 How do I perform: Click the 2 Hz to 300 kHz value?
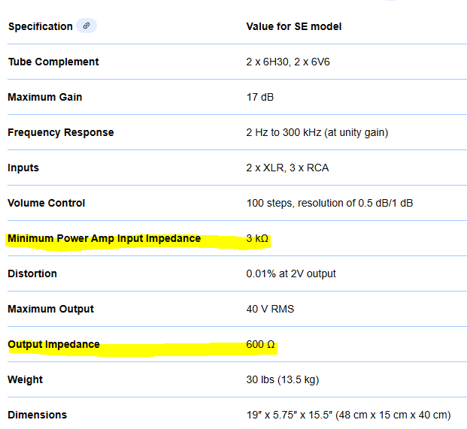(317, 132)
